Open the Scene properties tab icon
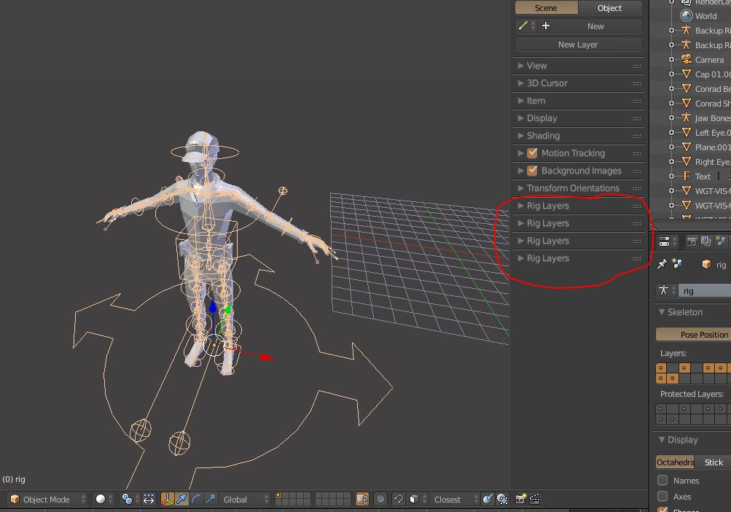The width and height of the screenshot is (731, 512). (720, 241)
